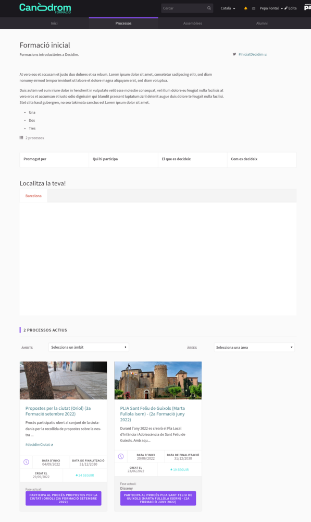Image resolution: width=311 pixels, height=522 pixels.
Task: Open the Selecciona una àrea dropdown
Action: (254, 347)
